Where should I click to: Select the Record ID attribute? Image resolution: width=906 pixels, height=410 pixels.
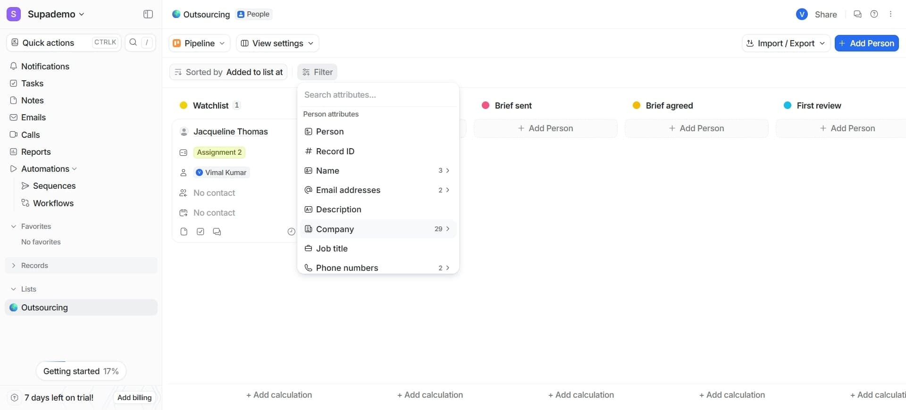point(378,151)
